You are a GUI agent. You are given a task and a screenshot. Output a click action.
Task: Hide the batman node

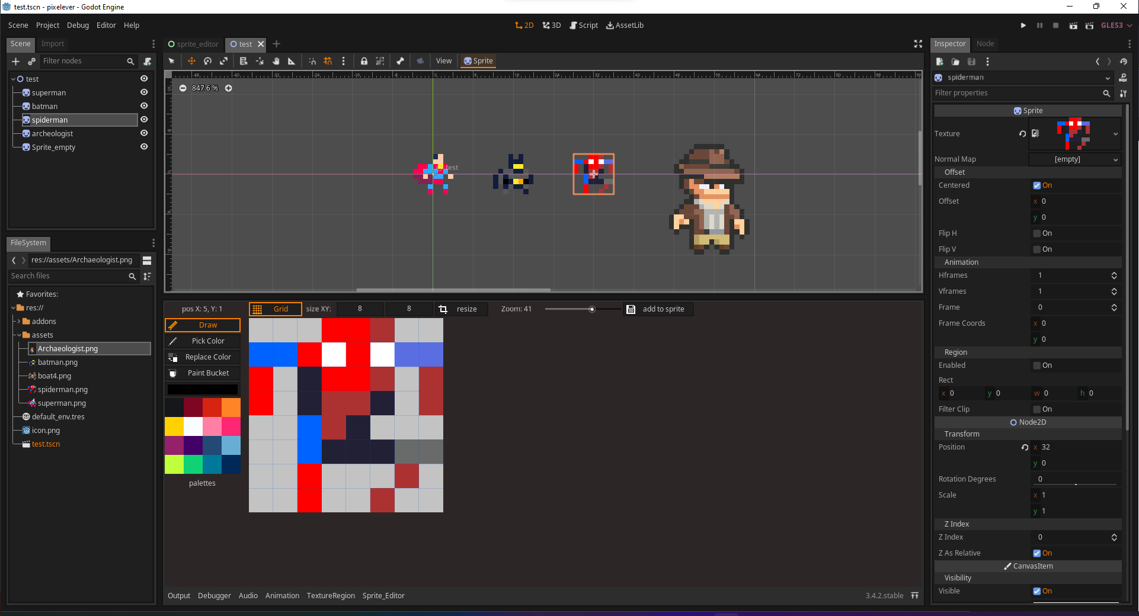click(144, 106)
